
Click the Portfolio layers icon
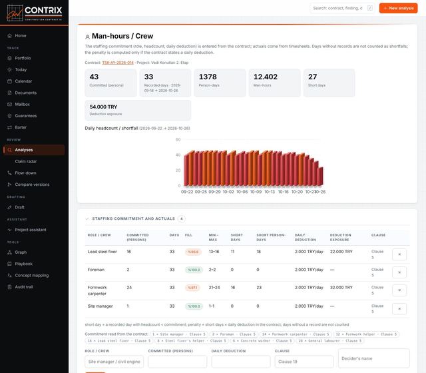[x=9, y=58]
